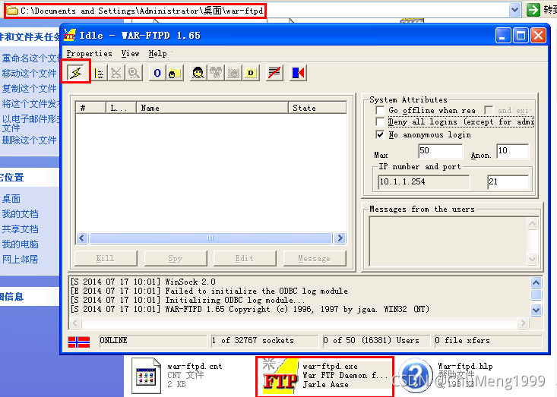Open the Properties menu
The height and width of the screenshot is (397, 557).
click(89, 54)
